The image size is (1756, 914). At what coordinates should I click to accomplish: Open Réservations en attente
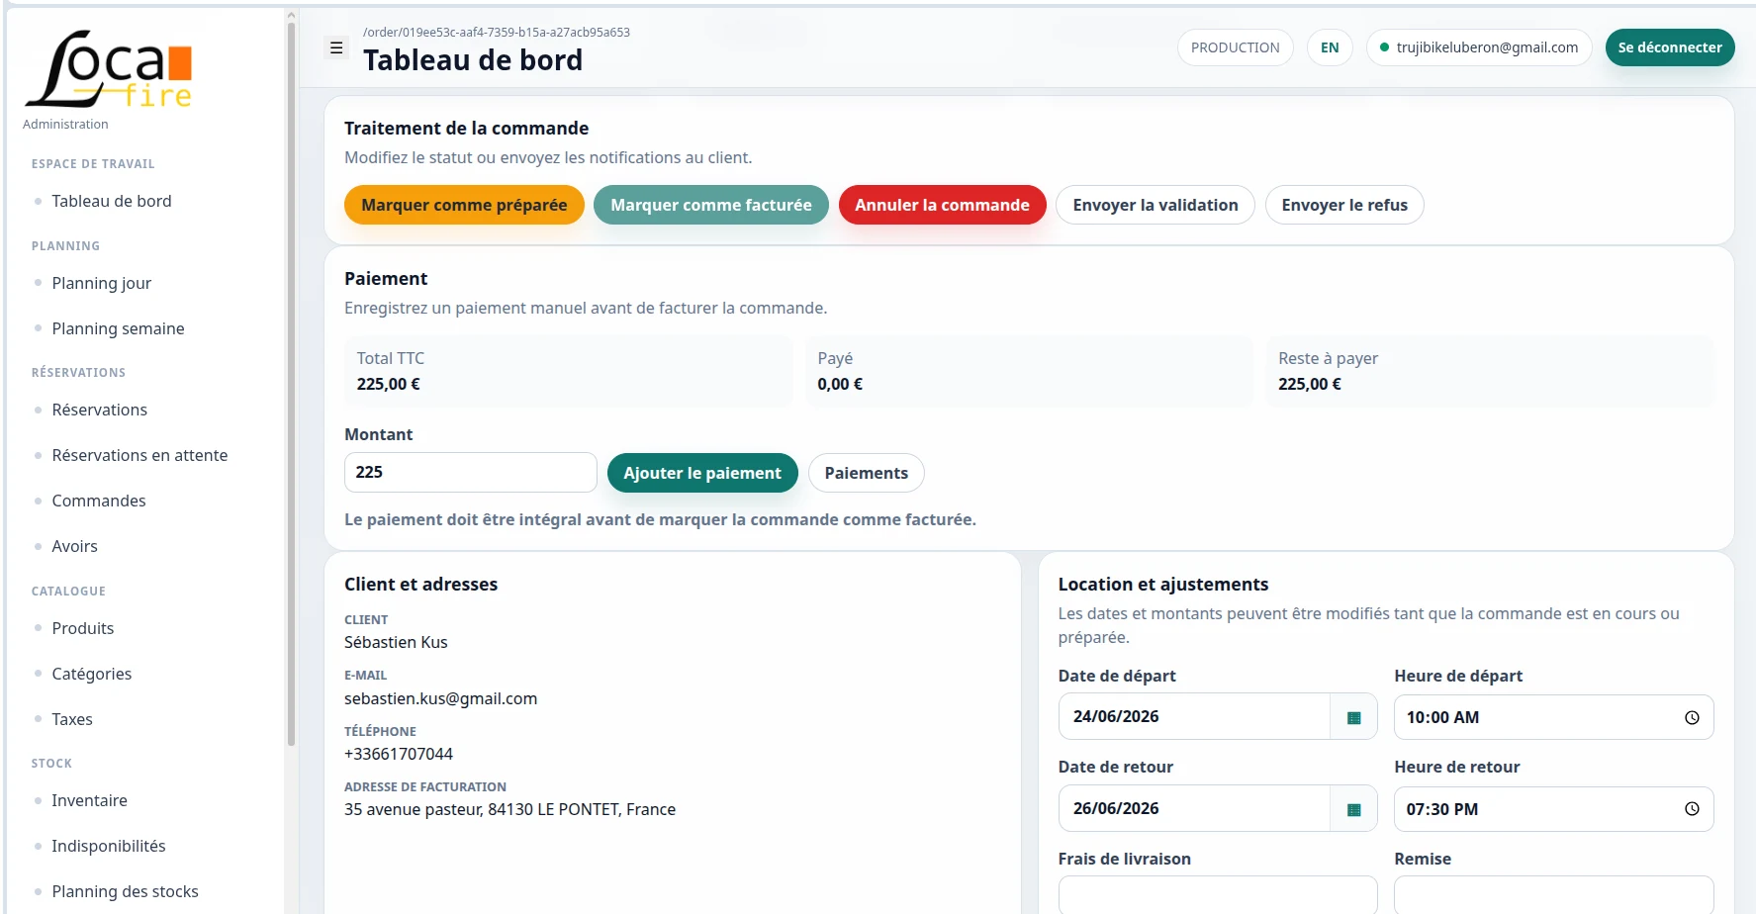click(139, 455)
